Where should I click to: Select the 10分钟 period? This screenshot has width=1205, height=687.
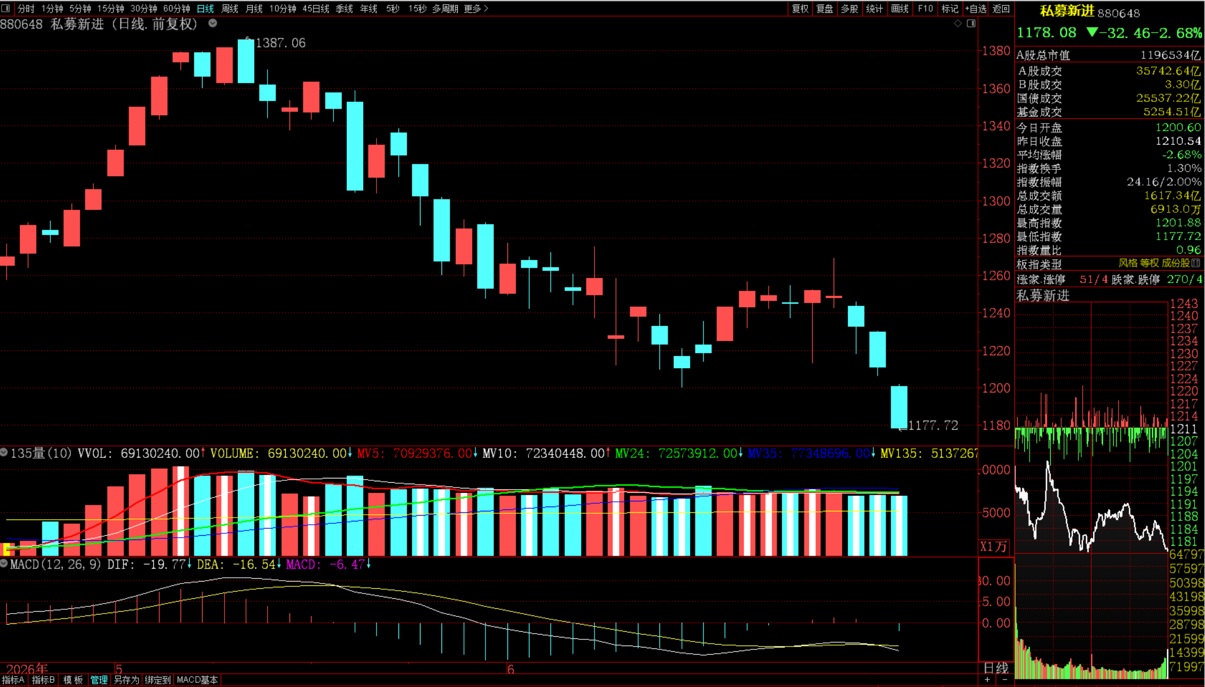click(x=283, y=9)
